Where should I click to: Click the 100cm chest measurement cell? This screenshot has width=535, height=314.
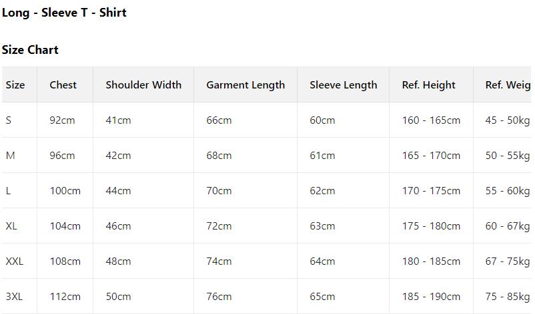(x=65, y=191)
